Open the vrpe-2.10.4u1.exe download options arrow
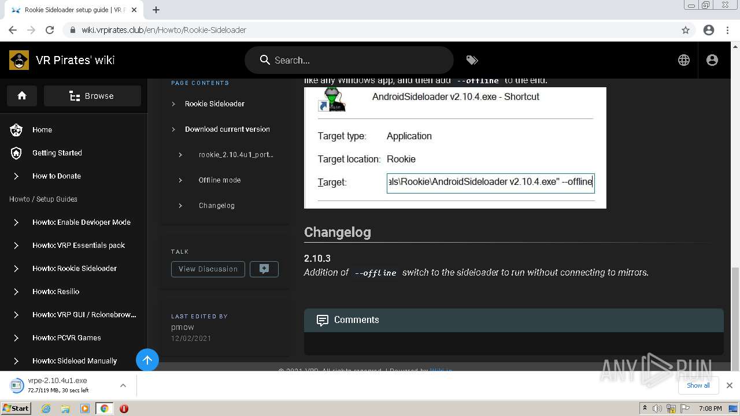 click(123, 385)
